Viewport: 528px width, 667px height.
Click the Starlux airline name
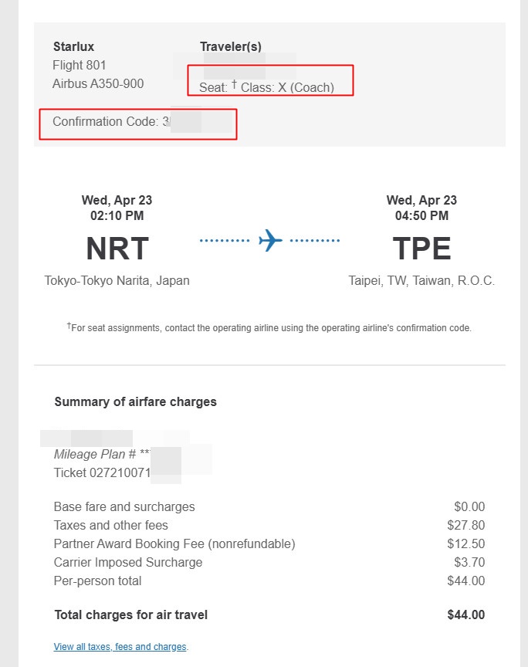(x=73, y=46)
